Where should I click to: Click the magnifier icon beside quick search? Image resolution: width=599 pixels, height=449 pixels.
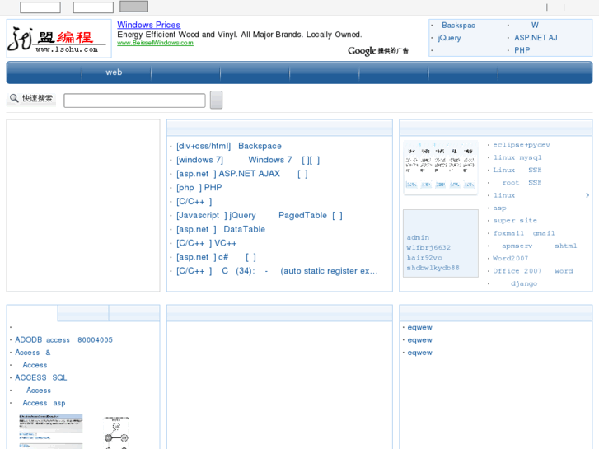point(14,98)
